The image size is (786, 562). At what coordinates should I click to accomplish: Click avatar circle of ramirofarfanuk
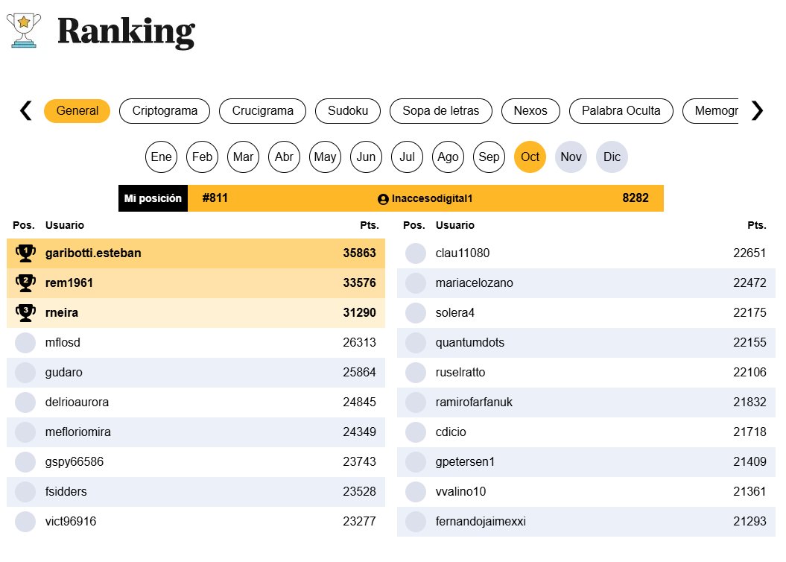coord(416,402)
